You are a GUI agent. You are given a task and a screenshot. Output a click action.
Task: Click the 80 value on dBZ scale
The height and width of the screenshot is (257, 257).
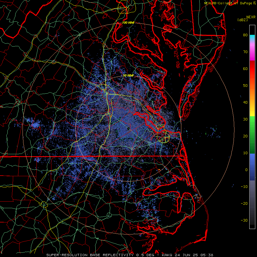245,35
